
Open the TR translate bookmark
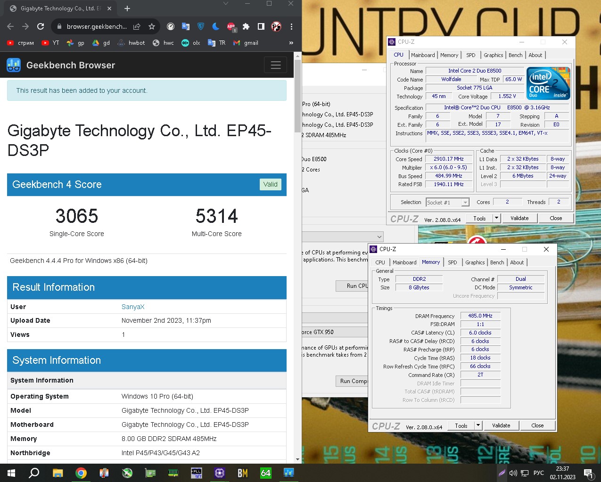pos(217,43)
